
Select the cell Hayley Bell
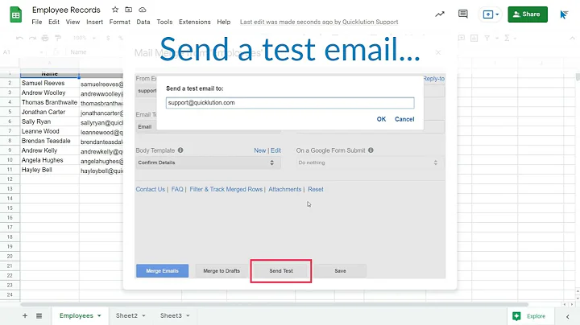(x=50, y=170)
